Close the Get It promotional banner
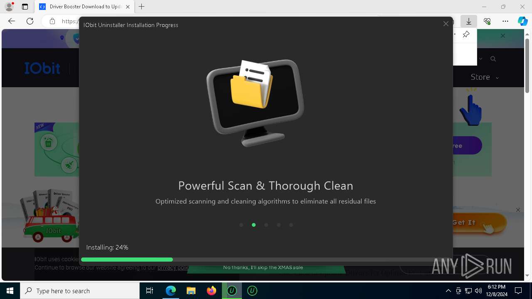 (x=518, y=210)
